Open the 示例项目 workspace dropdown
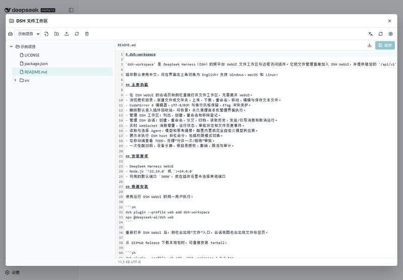403x280 pixels. point(28,34)
